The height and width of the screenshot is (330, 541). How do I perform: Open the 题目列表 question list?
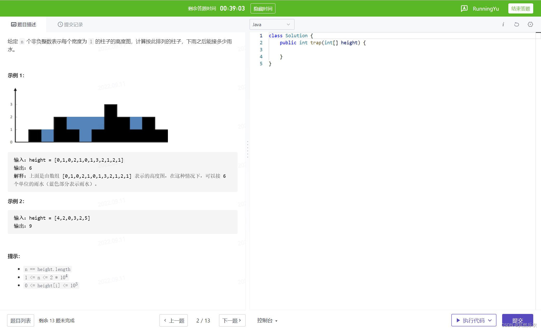coord(20,320)
